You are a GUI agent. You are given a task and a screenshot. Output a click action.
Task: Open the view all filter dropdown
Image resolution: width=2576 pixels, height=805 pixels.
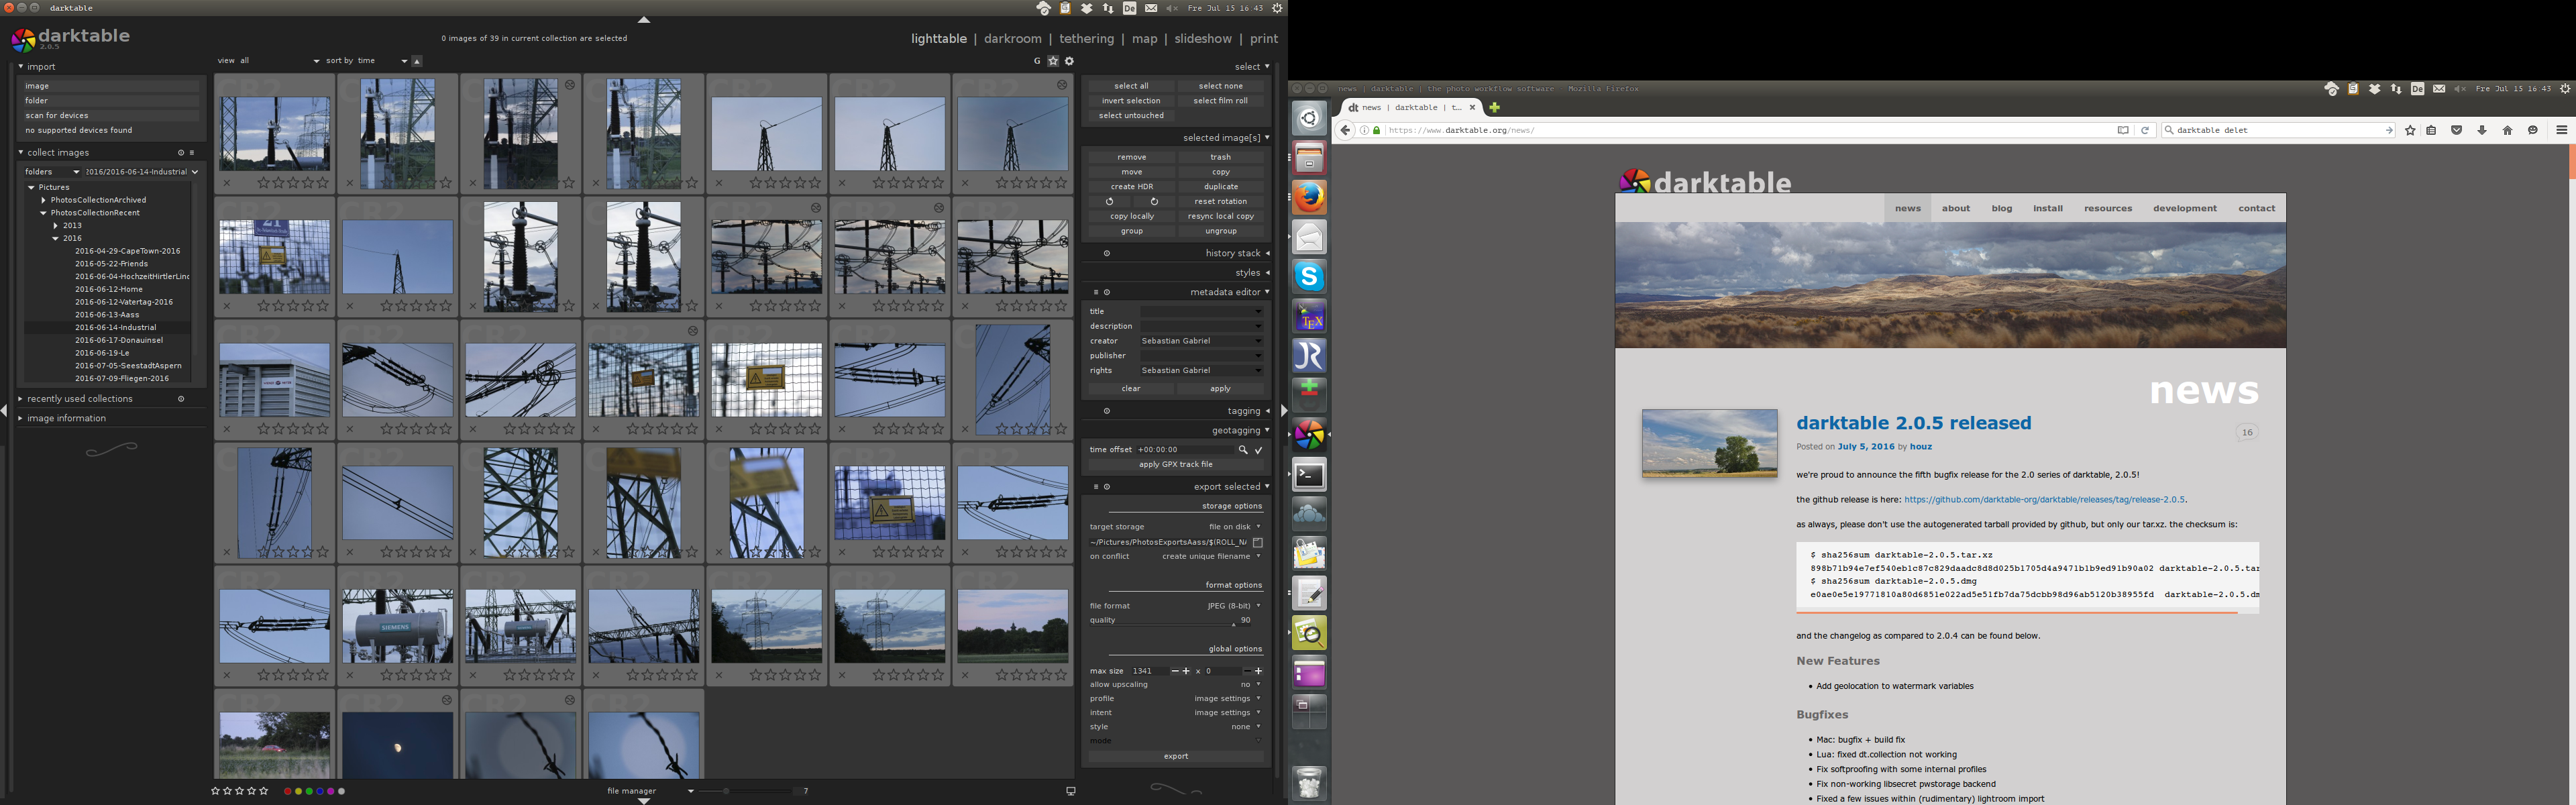(x=279, y=61)
